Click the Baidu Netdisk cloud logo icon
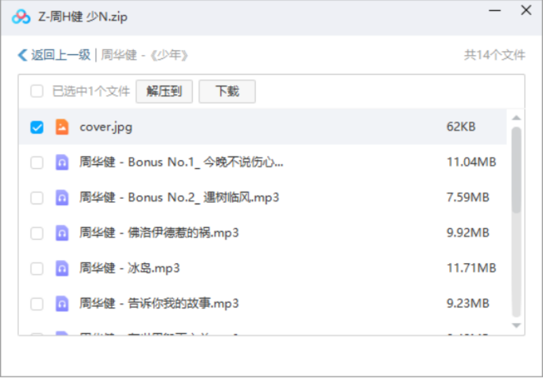 [x=21, y=17]
